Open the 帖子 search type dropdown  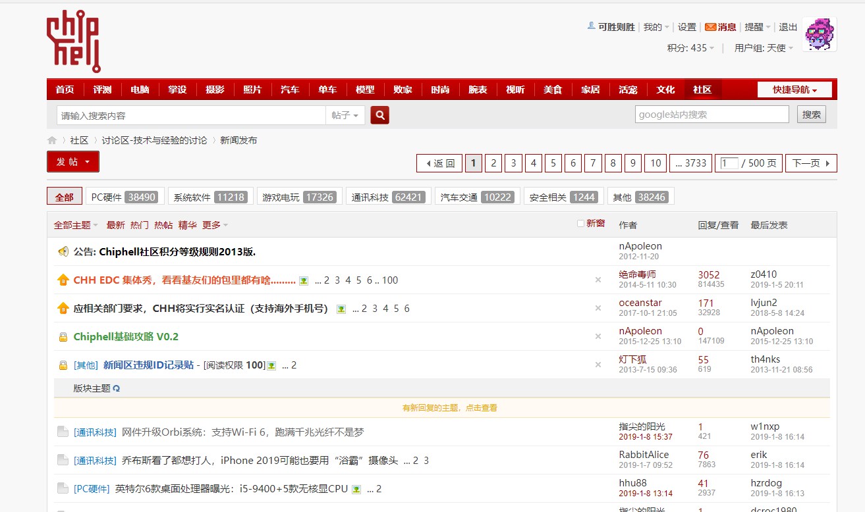(345, 115)
